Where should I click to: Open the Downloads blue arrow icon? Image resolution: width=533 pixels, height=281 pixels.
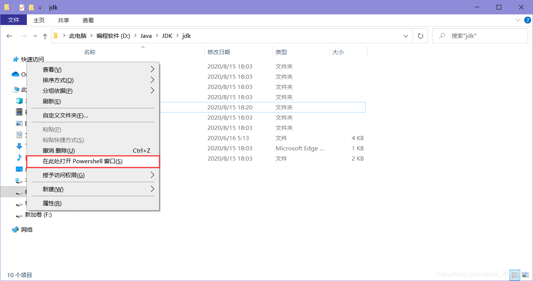pos(19,146)
